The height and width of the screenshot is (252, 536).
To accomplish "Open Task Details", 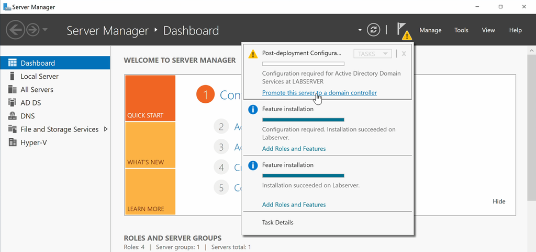I will coord(277,222).
